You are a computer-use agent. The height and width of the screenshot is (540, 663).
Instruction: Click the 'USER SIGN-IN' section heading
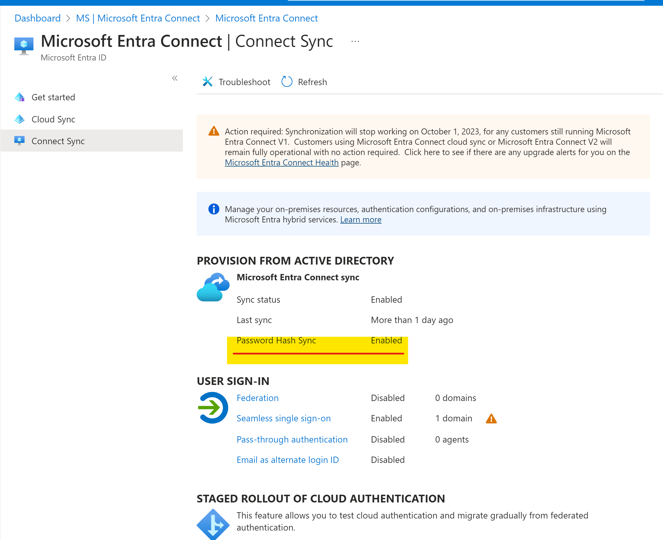(233, 381)
